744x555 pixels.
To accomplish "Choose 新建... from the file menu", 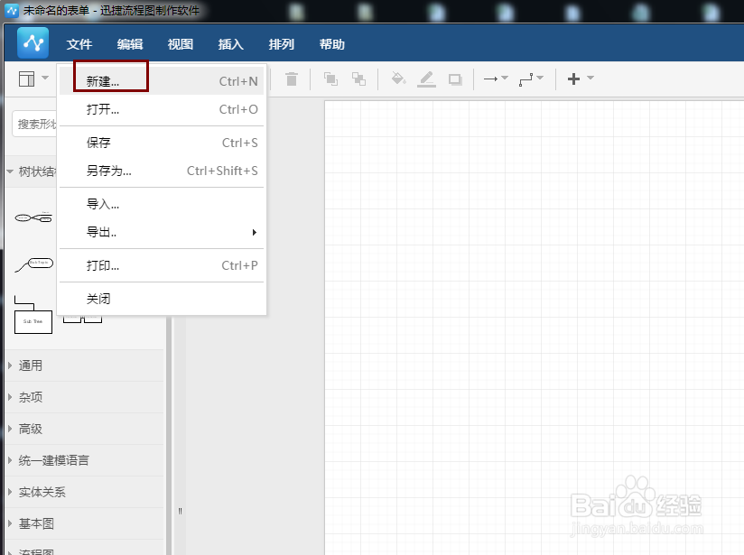I will pyautogui.click(x=162, y=81).
